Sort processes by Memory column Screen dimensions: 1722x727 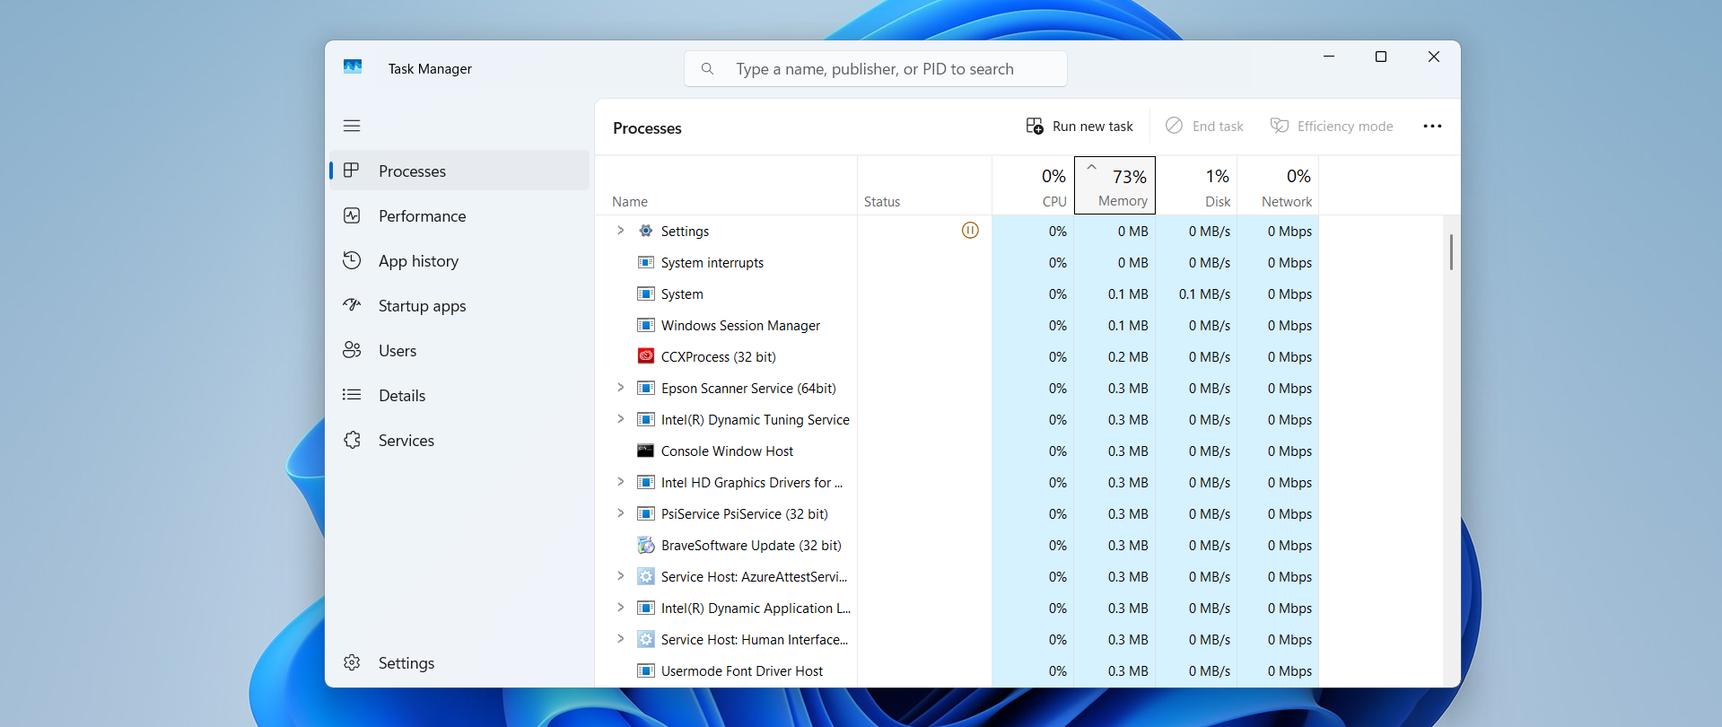point(1114,186)
